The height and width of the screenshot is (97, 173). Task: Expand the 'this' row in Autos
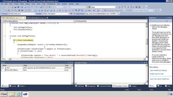click(3, 68)
